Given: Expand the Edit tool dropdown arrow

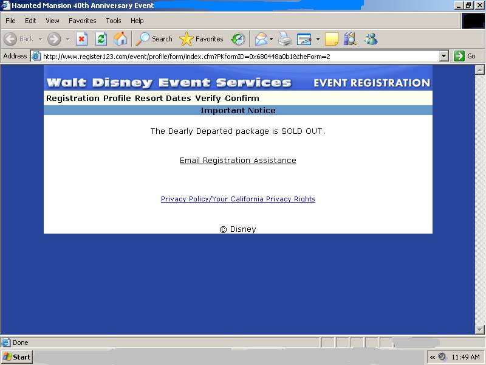Looking at the screenshot, I should [318, 39].
